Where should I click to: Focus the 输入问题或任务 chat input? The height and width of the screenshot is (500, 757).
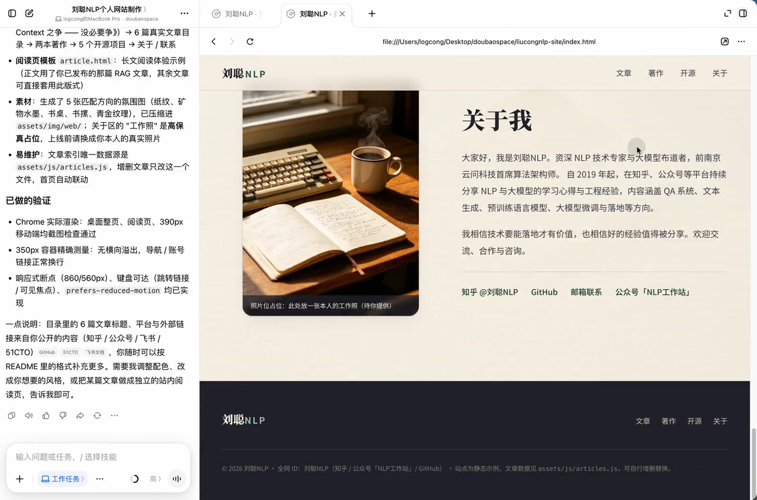pyautogui.click(x=98, y=457)
